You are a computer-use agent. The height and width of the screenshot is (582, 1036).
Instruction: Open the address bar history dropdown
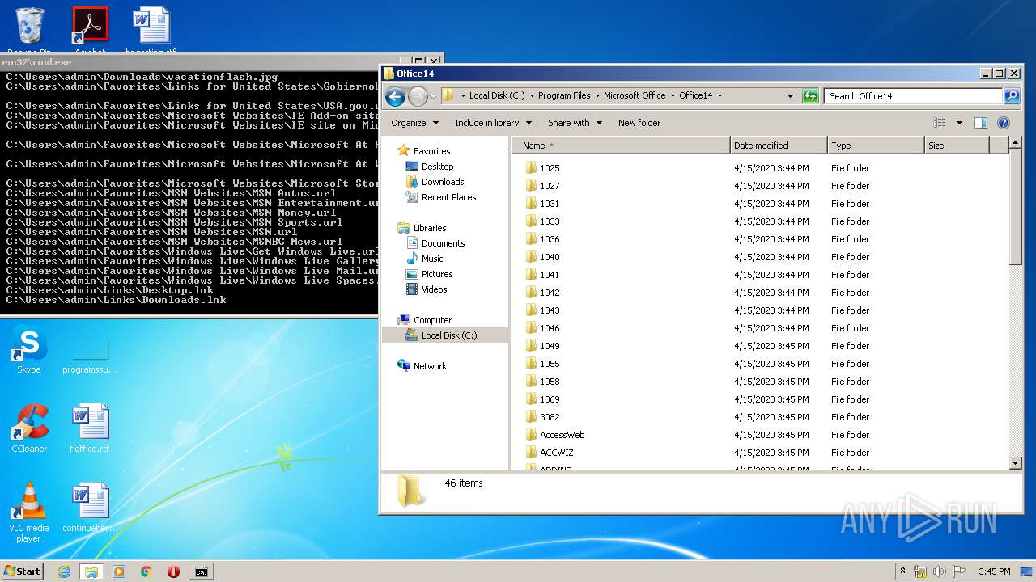point(791,96)
